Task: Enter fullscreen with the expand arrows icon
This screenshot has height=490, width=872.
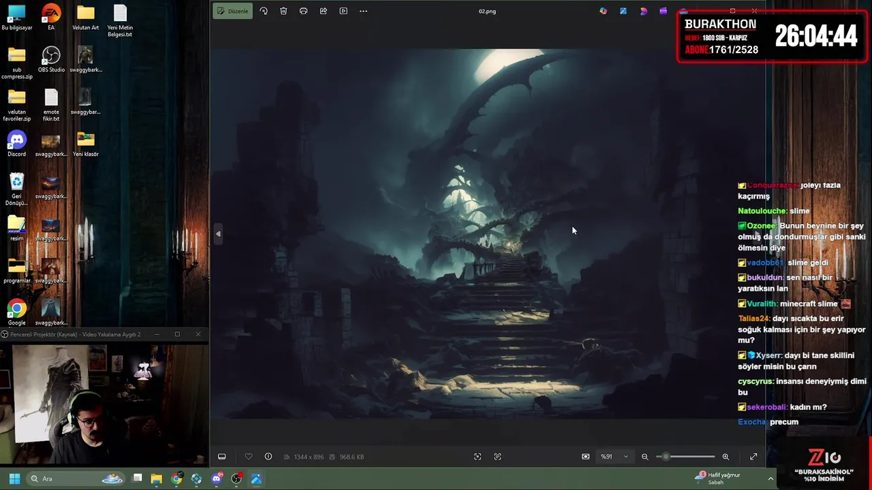Action: [x=753, y=457]
